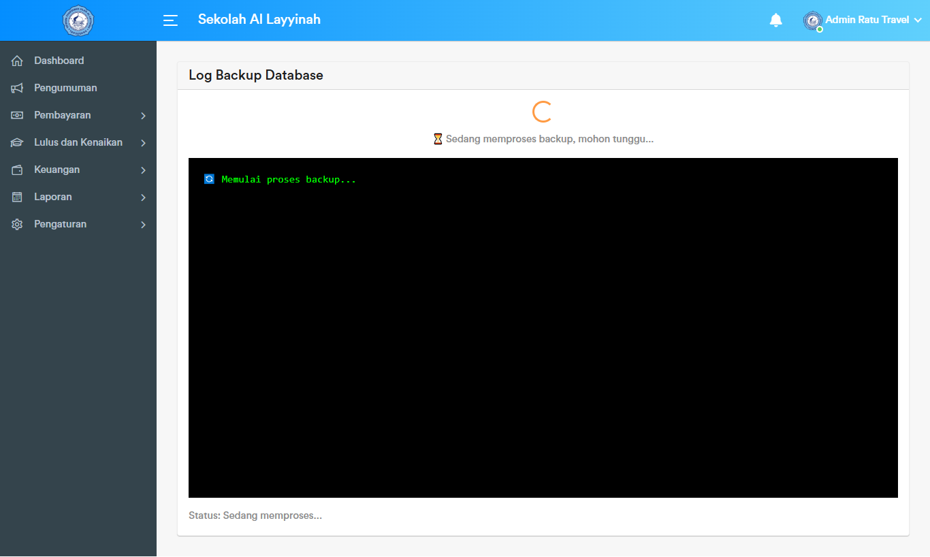Click the Sekolah Al Layyinah title link

pos(259,19)
